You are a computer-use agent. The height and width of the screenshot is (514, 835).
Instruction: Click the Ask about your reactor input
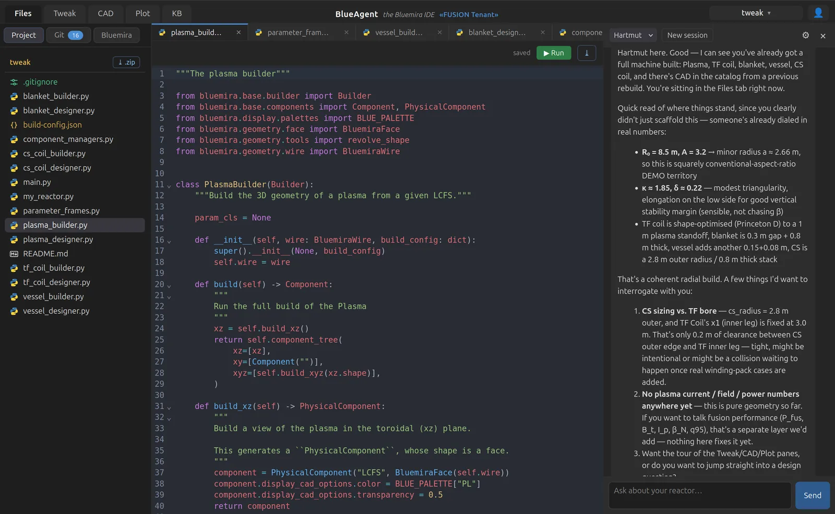click(x=700, y=495)
